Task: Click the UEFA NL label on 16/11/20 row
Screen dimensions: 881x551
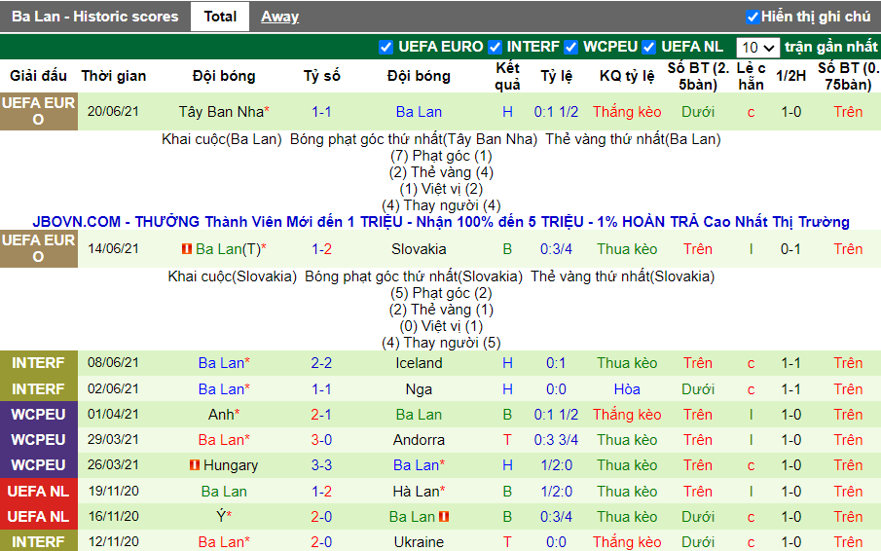Action: click(38, 517)
